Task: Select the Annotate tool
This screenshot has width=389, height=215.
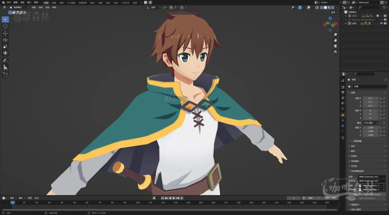Action: [x=5, y=60]
